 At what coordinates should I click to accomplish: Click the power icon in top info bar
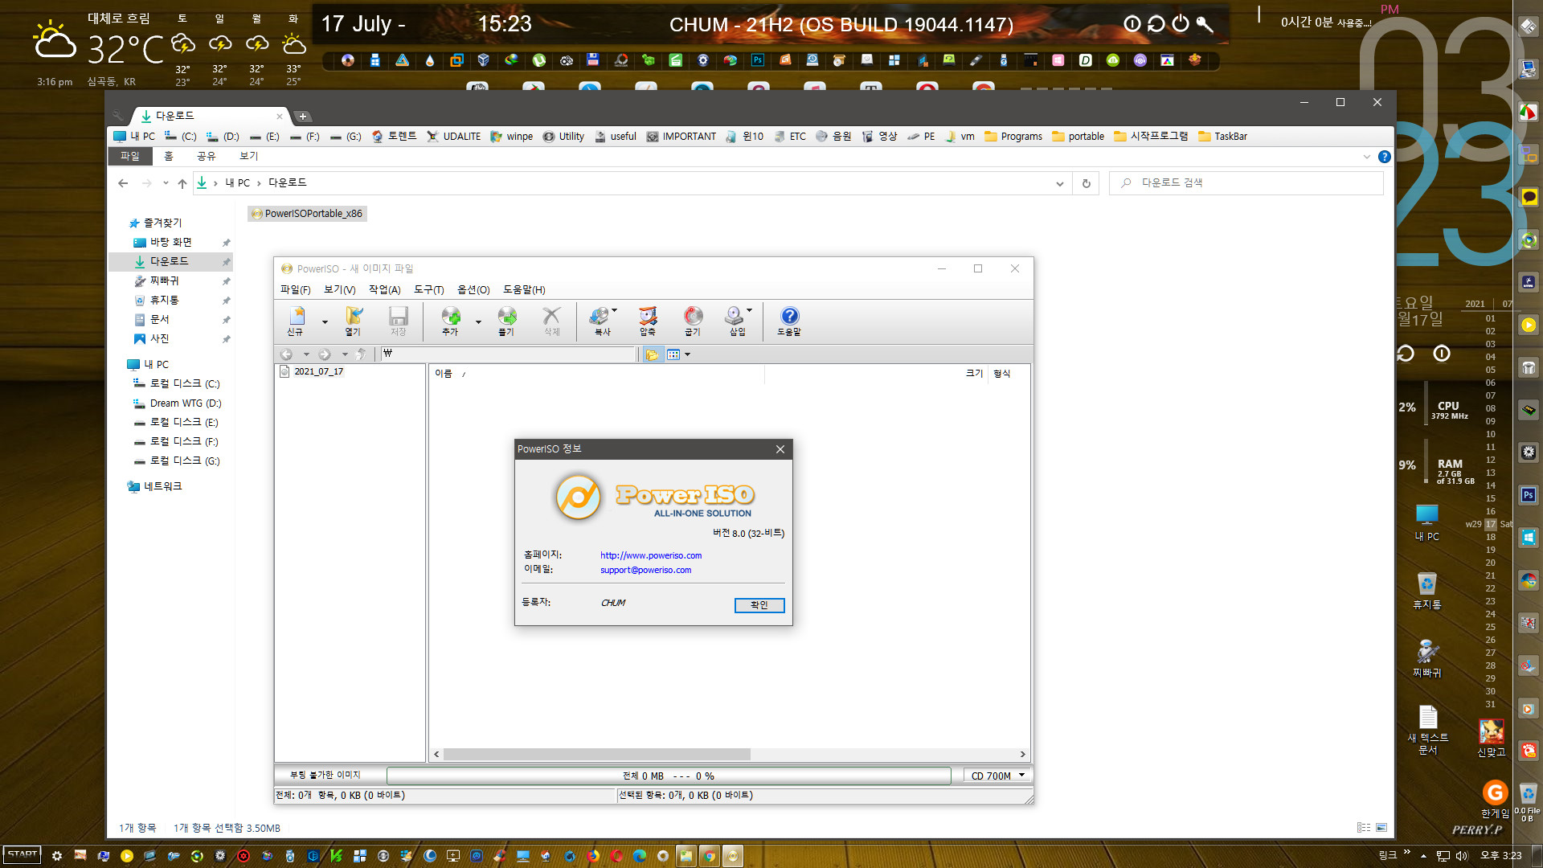point(1180,24)
